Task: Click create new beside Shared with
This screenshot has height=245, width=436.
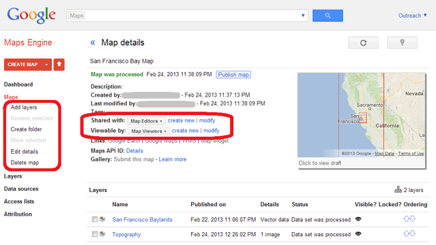Action: pyautogui.click(x=181, y=120)
